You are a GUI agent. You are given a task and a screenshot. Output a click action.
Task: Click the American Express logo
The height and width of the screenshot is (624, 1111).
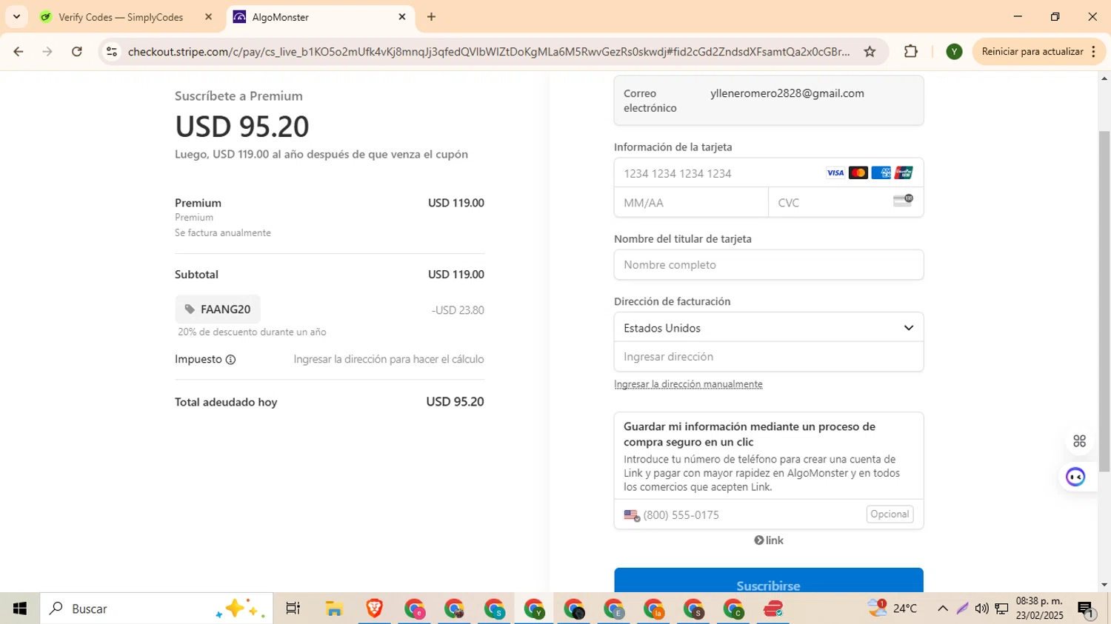[x=881, y=172]
